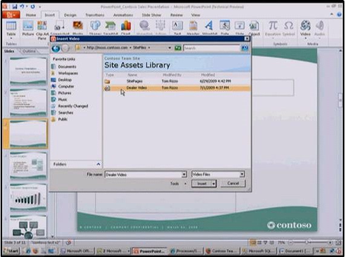Open the Transitions ribbon tab
The width and height of the screenshot is (345, 257).
95,15
